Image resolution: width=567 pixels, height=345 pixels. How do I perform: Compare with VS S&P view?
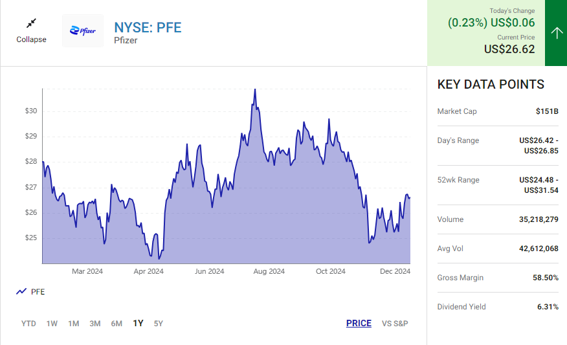[395, 323]
